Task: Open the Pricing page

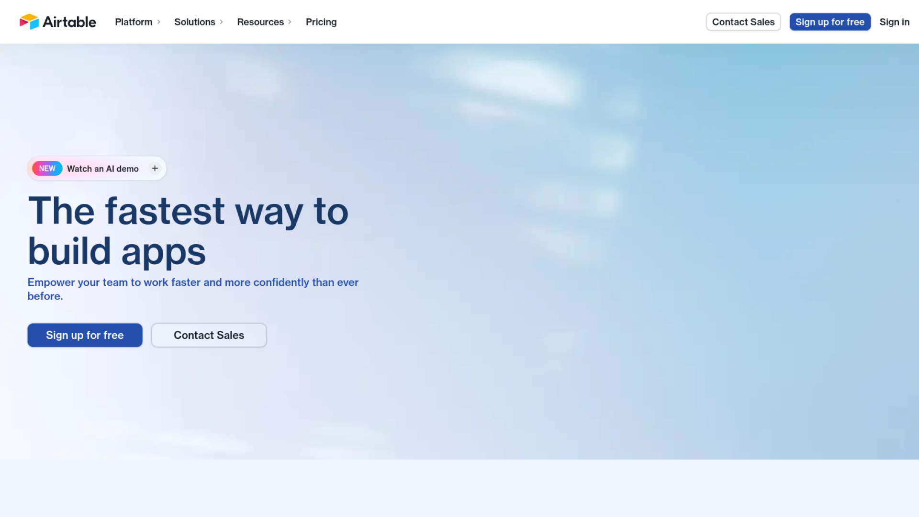Action: coord(321,22)
